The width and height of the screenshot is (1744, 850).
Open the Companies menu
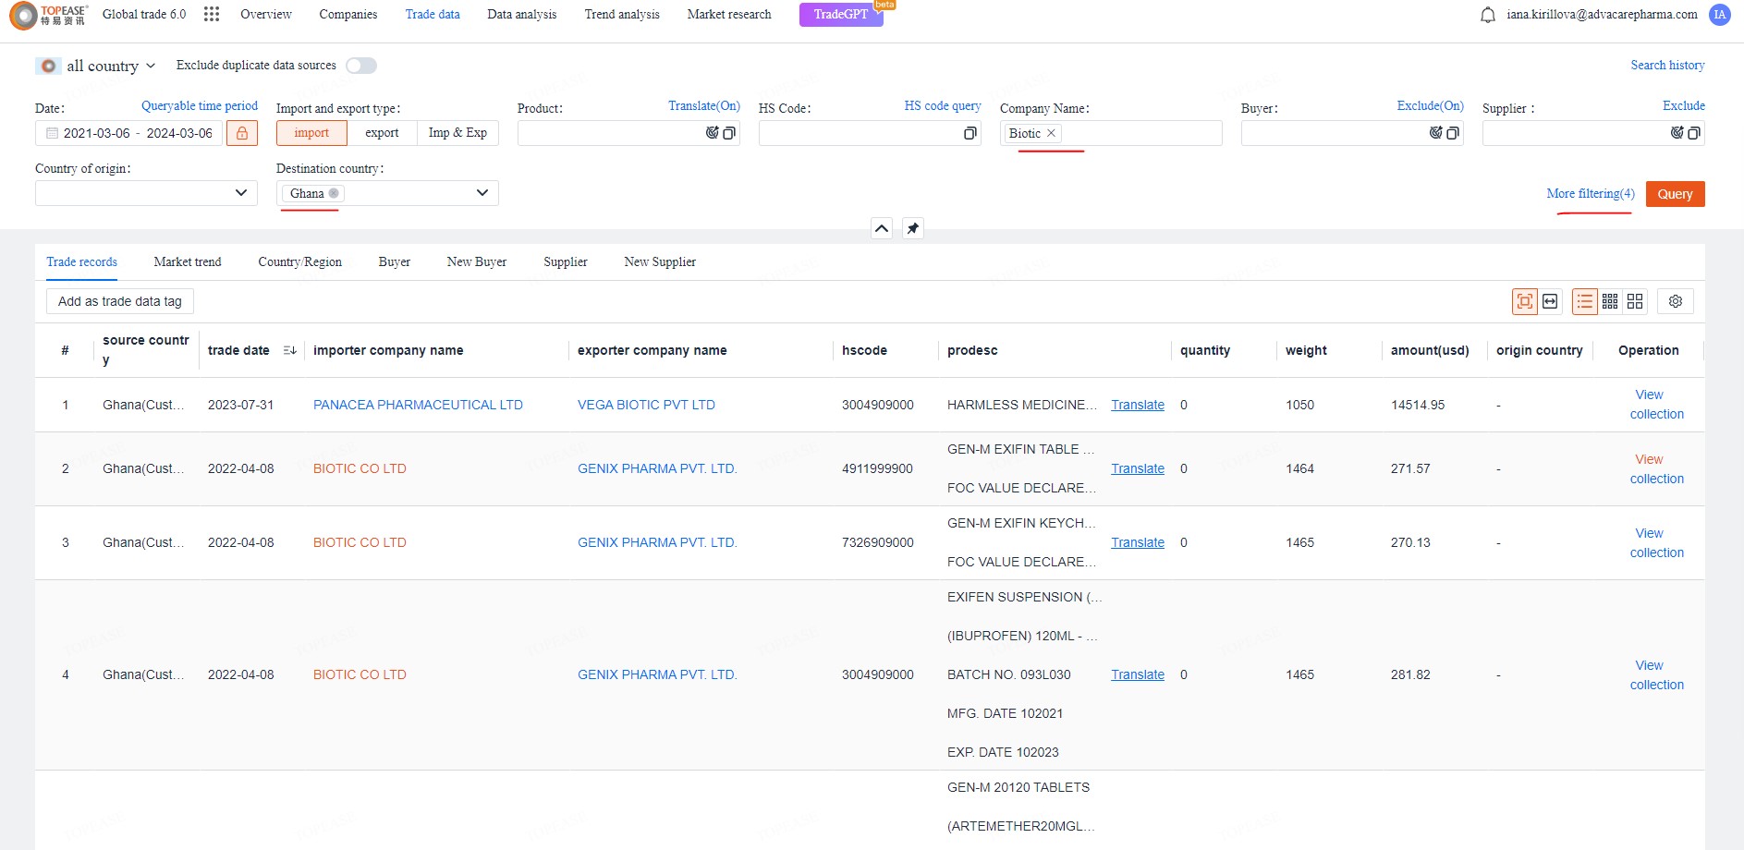(348, 14)
